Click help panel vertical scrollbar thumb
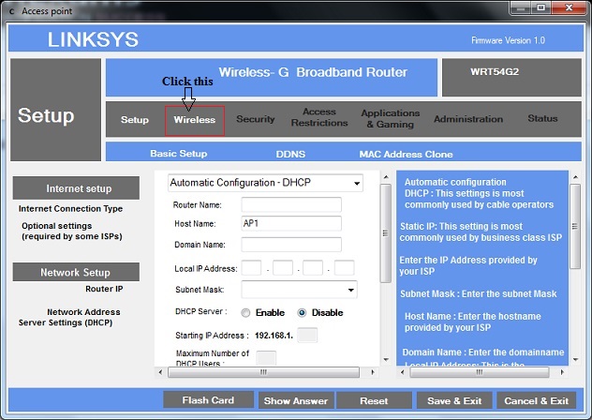 point(575,227)
